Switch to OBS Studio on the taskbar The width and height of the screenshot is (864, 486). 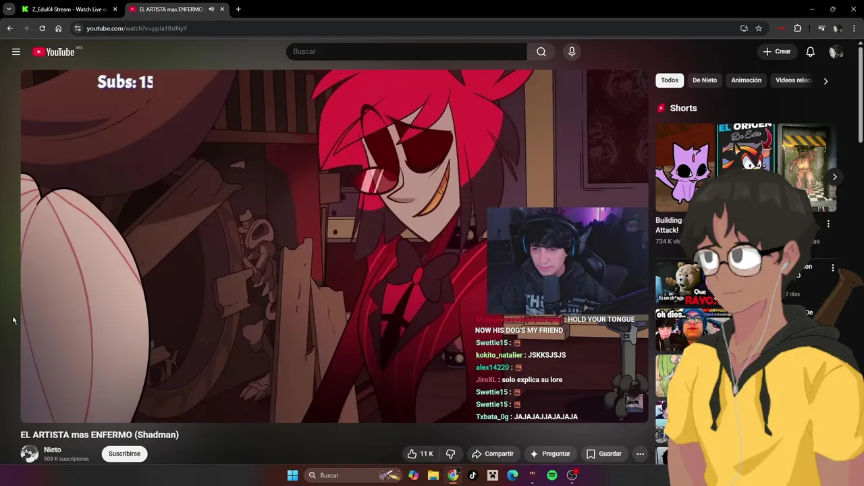[x=572, y=475]
